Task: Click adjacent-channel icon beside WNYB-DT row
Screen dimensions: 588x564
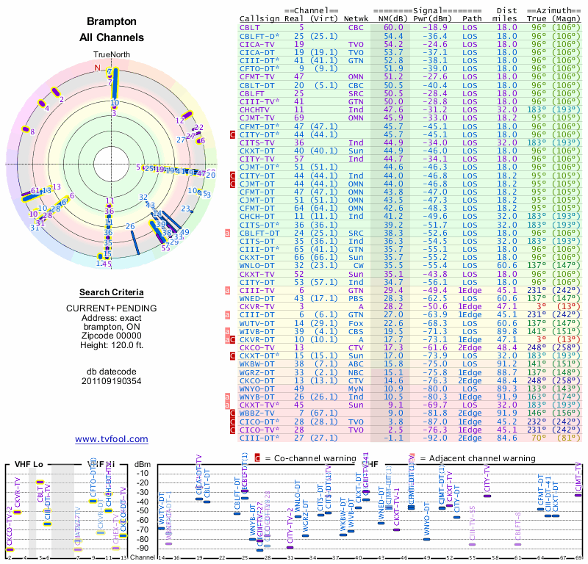Action: [227, 397]
